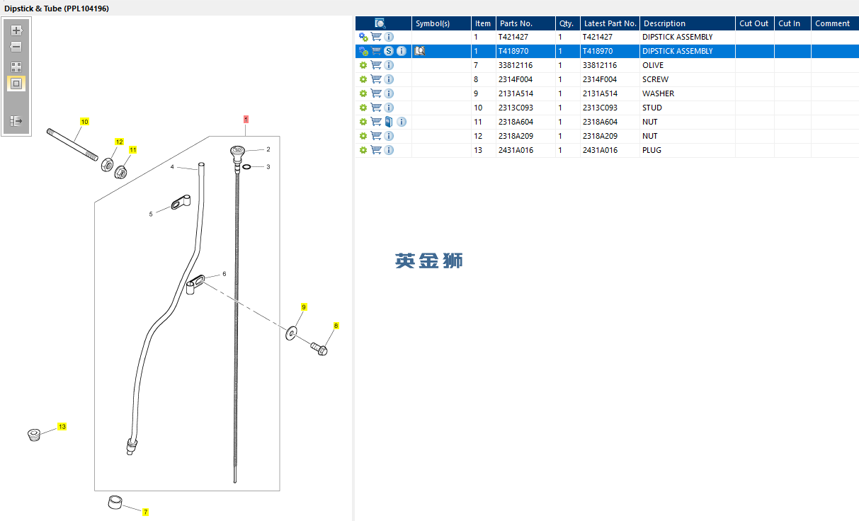Screen dimensions: 859x521
Task: Toggle the single-frame fit view button
Action: point(16,84)
